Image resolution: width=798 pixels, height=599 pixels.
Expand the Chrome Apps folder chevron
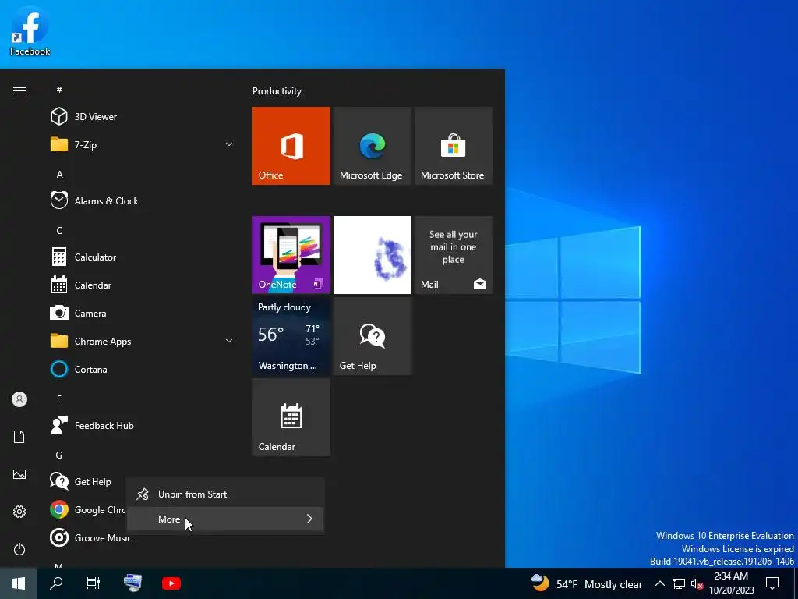(229, 342)
